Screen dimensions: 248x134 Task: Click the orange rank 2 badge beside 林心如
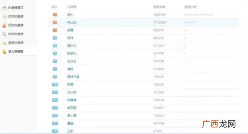[x=55, y=22]
